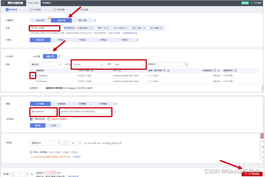
Task: Toggle the 开通主机安全 checkbox
Action: point(31,119)
